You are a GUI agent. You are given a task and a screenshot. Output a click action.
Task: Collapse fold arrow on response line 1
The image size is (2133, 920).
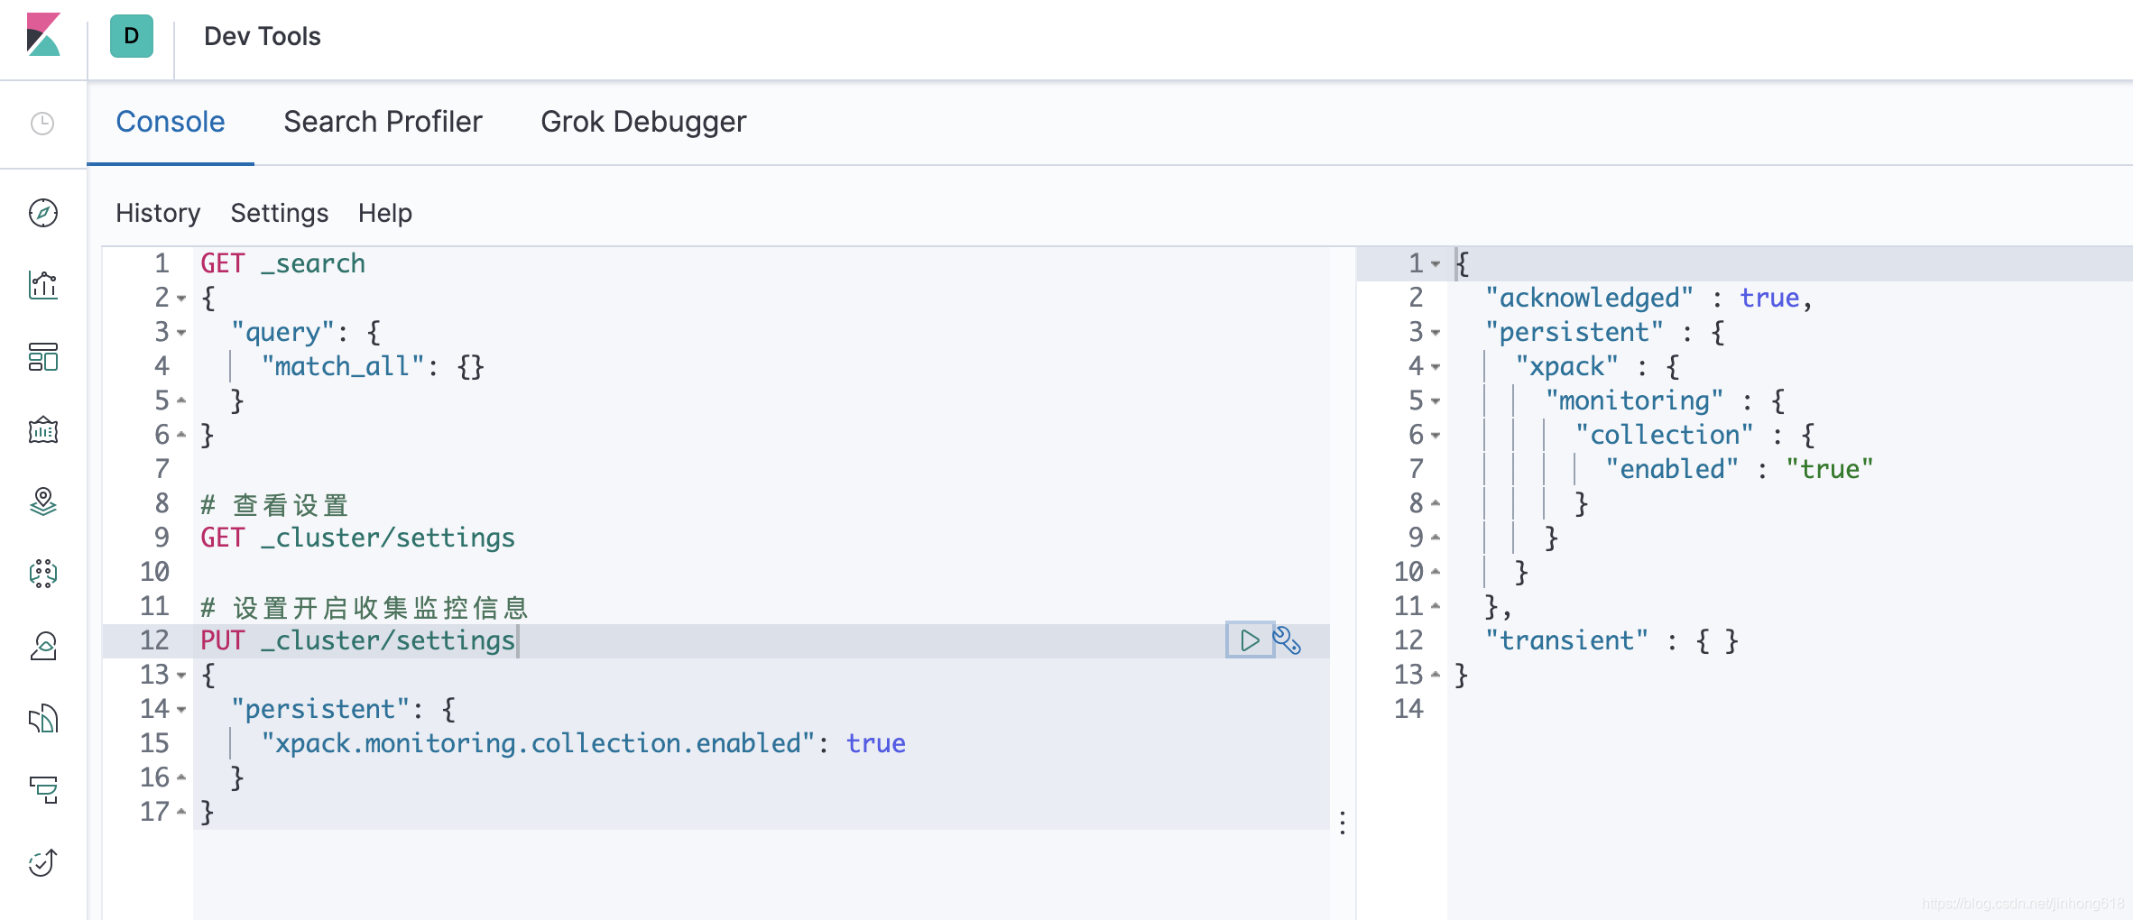[x=1436, y=263]
